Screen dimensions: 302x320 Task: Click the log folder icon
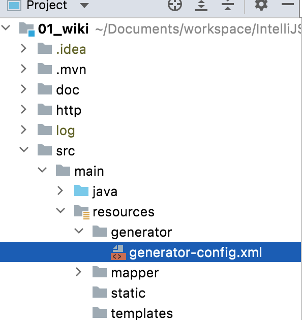tap(45, 130)
